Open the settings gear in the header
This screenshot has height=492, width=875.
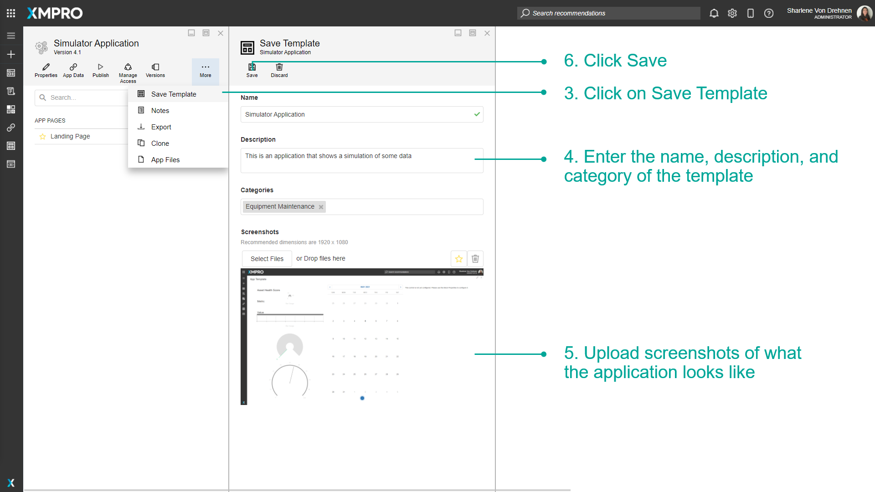(732, 13)
